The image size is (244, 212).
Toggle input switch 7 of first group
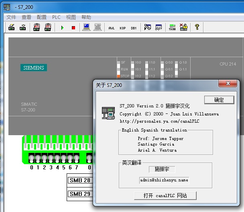tap(76, 158)
